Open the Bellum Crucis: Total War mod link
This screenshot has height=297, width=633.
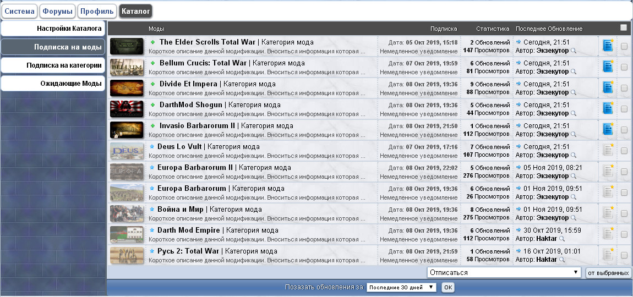tap(203, 63)
